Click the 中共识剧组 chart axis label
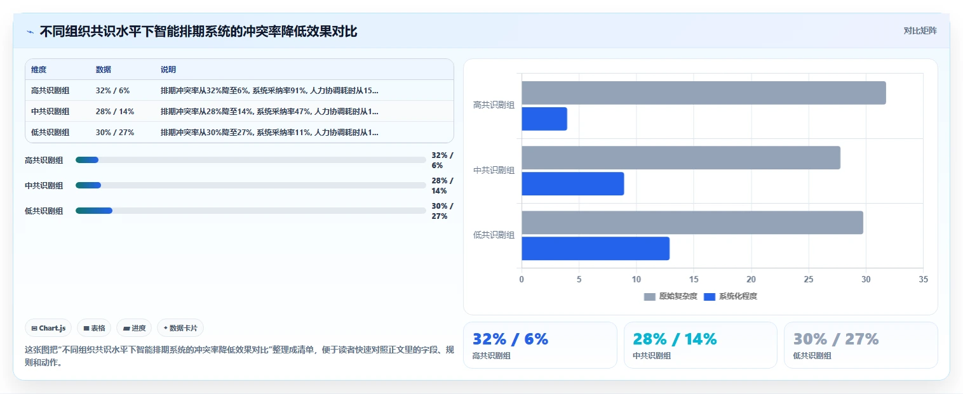This screenshot has height=394, width=963. pyautogui.click(x=494, y=170)
